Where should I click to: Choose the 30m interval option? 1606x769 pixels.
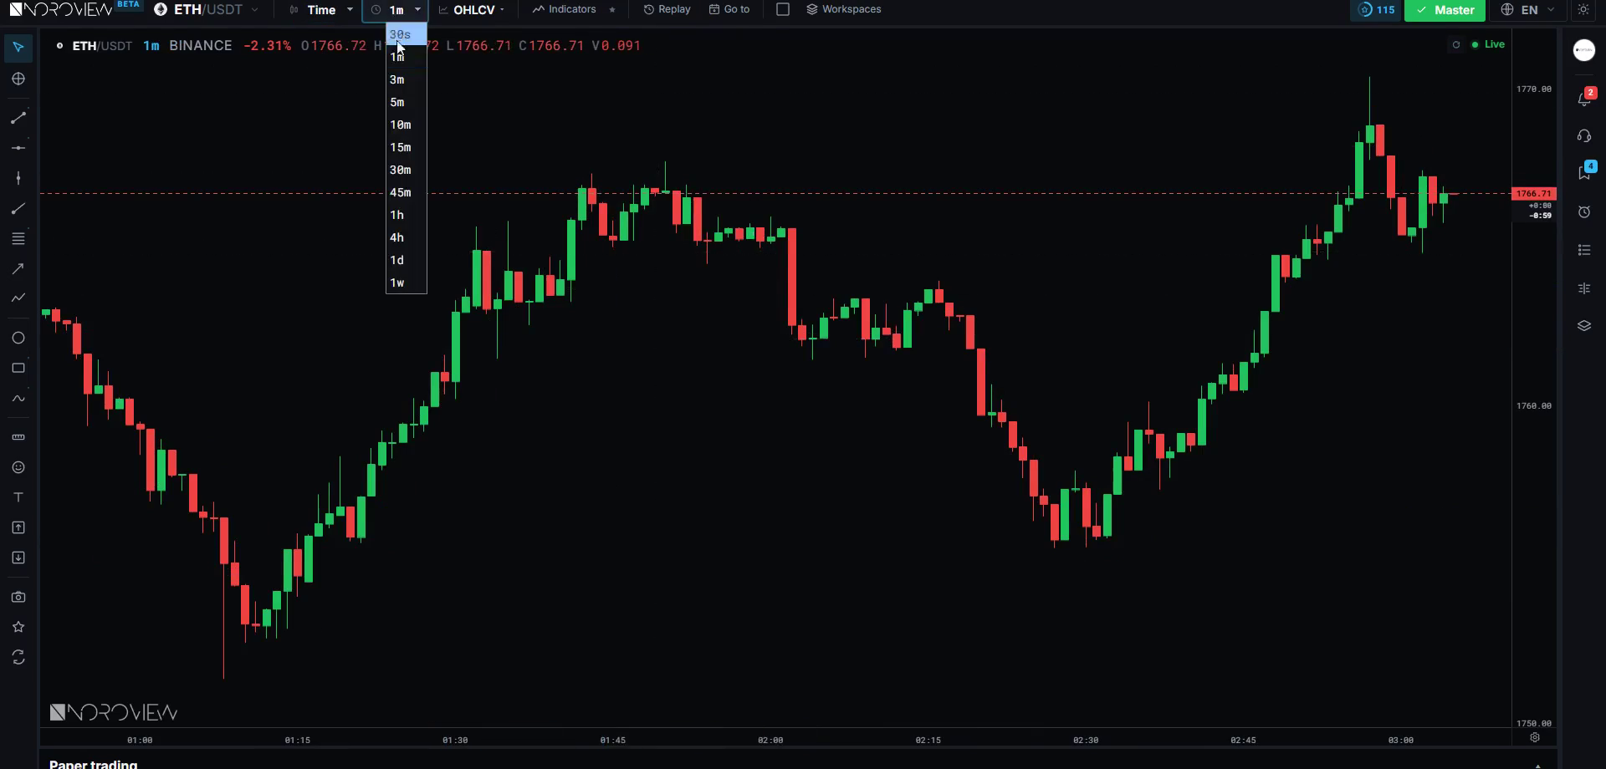pos(407,170)
